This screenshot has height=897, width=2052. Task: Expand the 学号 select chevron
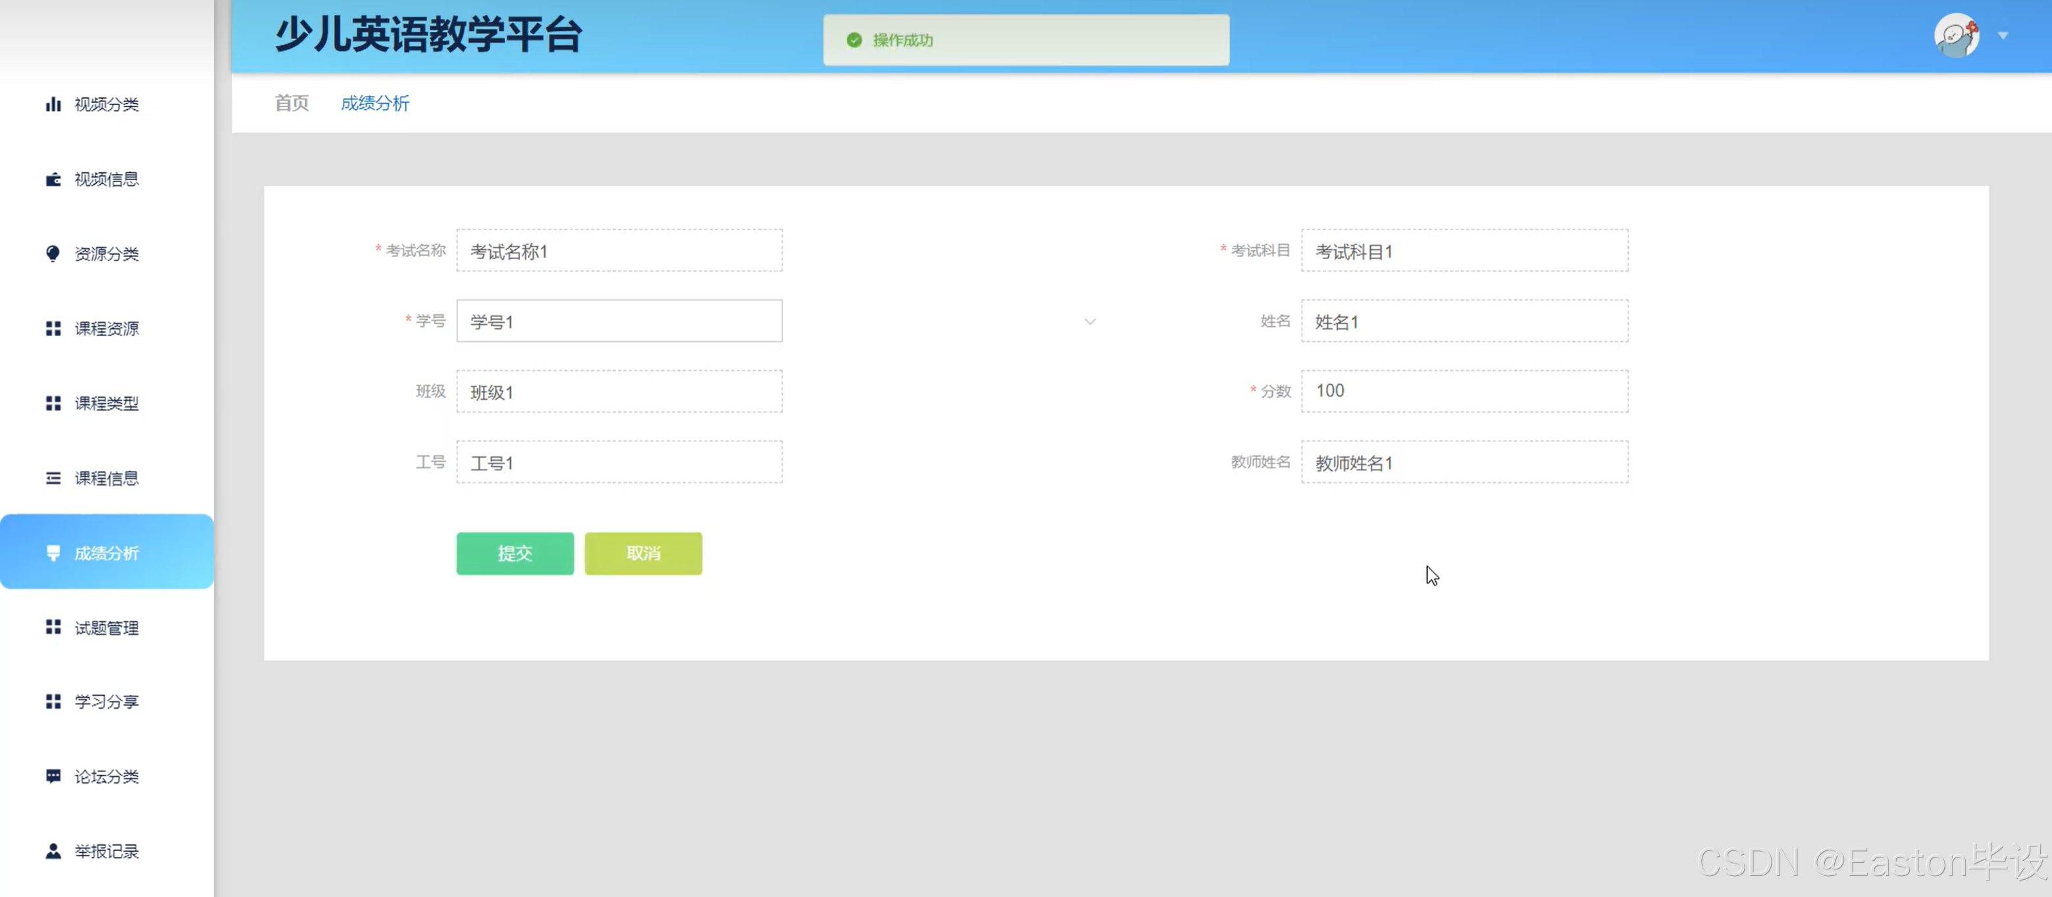[1090, 322]
